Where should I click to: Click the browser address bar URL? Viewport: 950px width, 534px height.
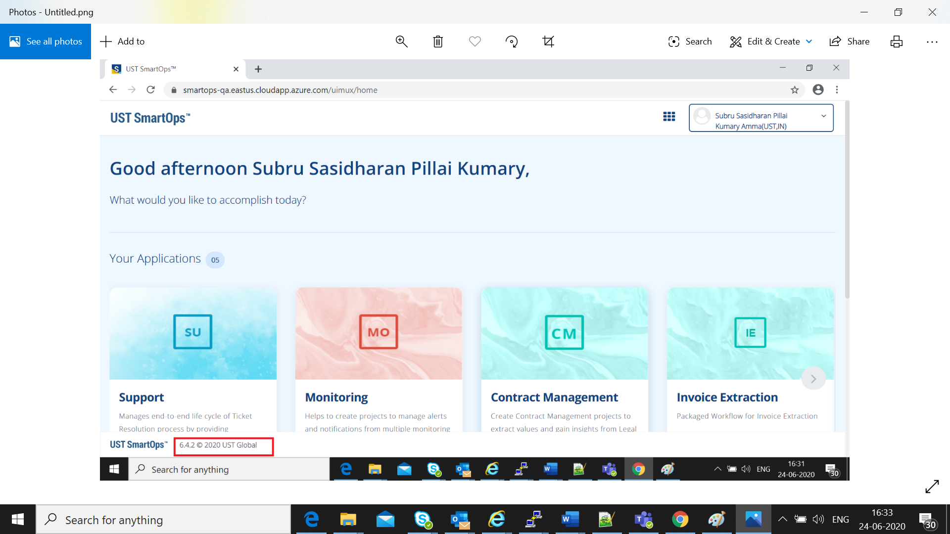(x=280, y=90)
